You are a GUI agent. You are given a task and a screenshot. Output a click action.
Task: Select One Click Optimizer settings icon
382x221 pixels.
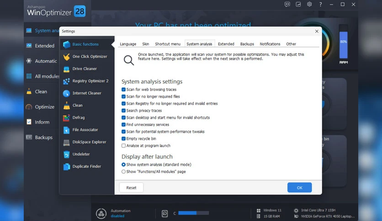67,57
